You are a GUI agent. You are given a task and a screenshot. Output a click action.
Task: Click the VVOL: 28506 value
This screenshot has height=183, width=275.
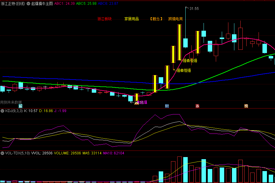tap(42, 153)
